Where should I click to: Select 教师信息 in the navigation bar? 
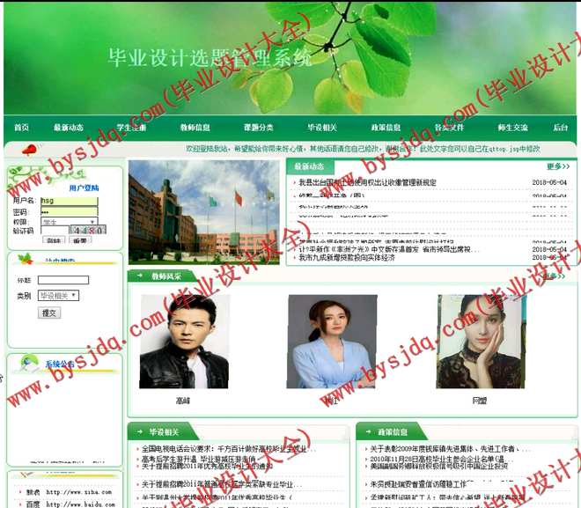[195, 128]
